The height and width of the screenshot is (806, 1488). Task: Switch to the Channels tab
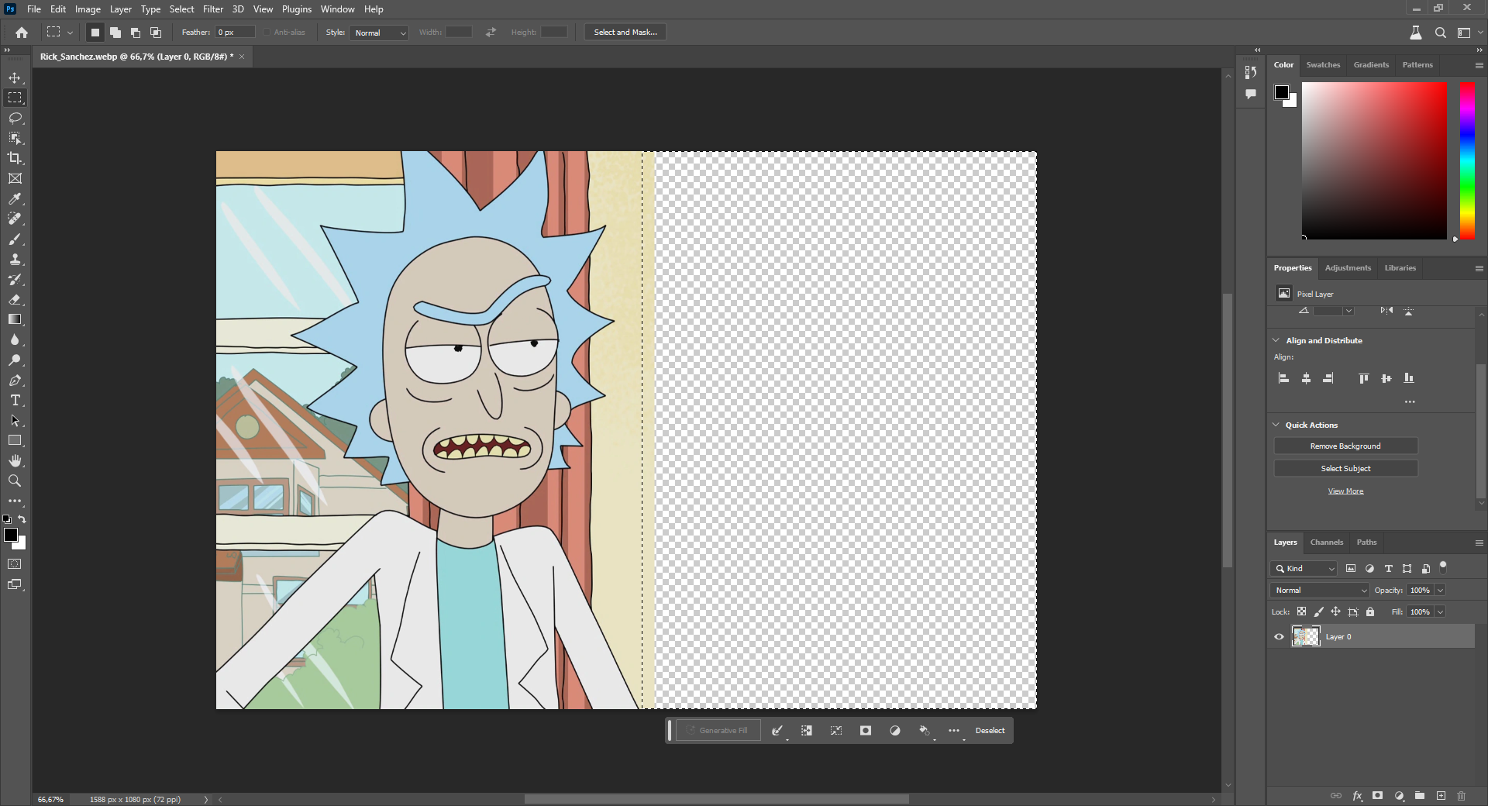pos(1327,542)
